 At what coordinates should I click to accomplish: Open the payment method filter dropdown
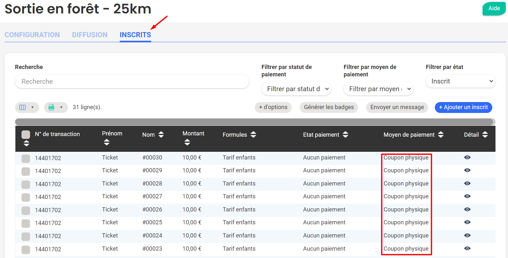[x=378, y=89]
